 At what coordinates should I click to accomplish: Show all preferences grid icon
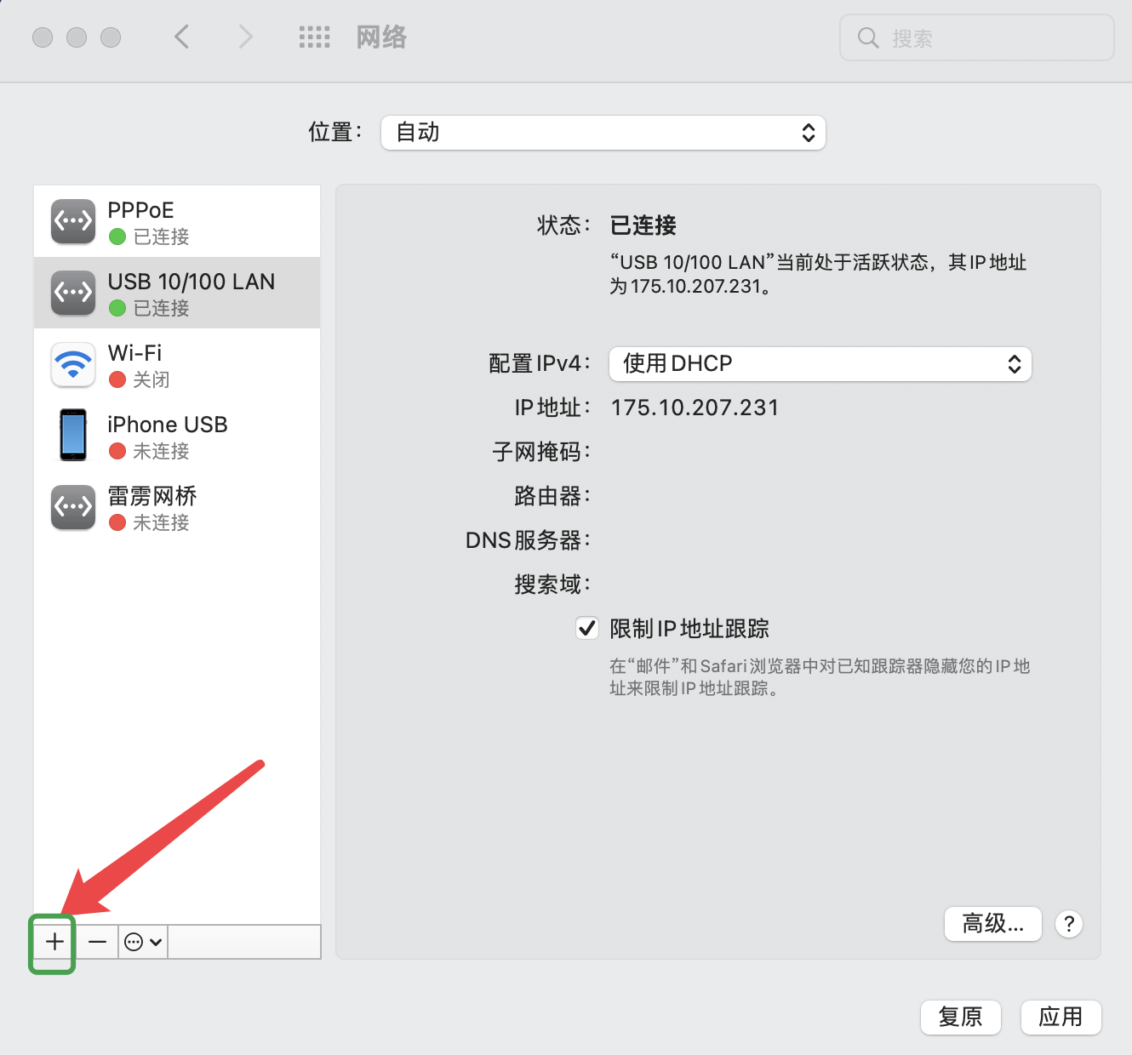coord(314,37)
